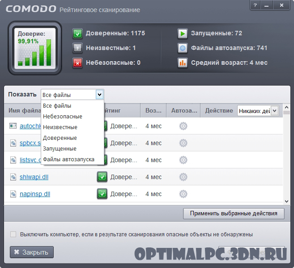Click the autostart gear in napinsp.dll row

point(183,194)
